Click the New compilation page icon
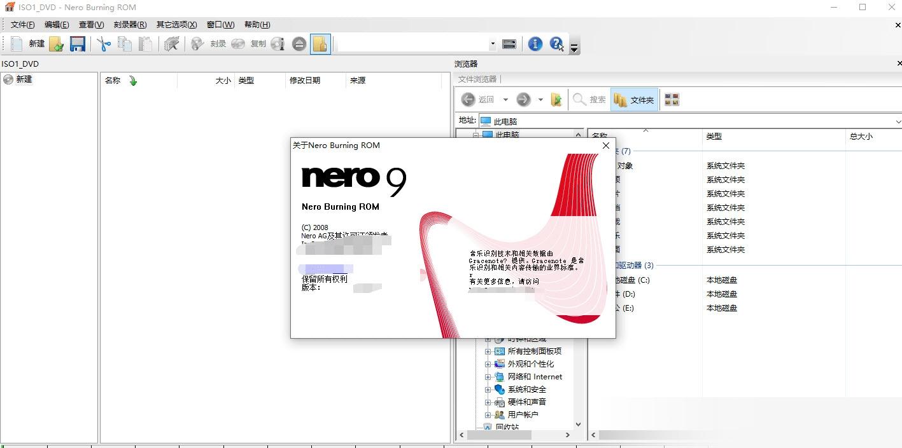 (17, 44)
